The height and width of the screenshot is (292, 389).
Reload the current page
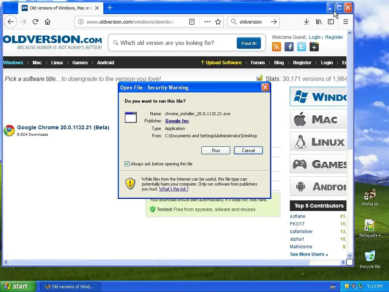(35, 22)
